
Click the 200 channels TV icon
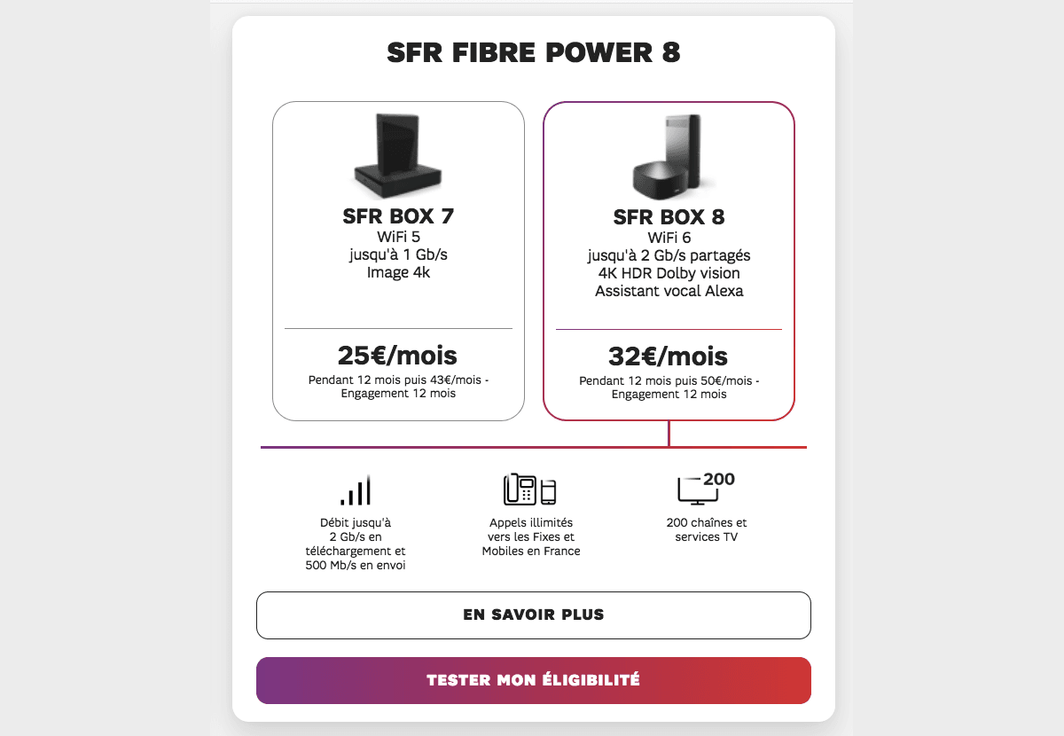(x=706, y=489)
